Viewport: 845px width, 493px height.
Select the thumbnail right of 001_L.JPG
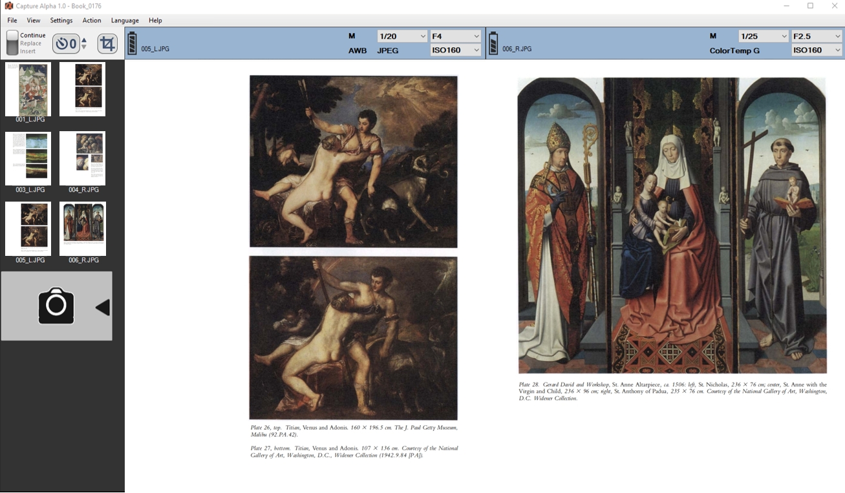(82, 89)
